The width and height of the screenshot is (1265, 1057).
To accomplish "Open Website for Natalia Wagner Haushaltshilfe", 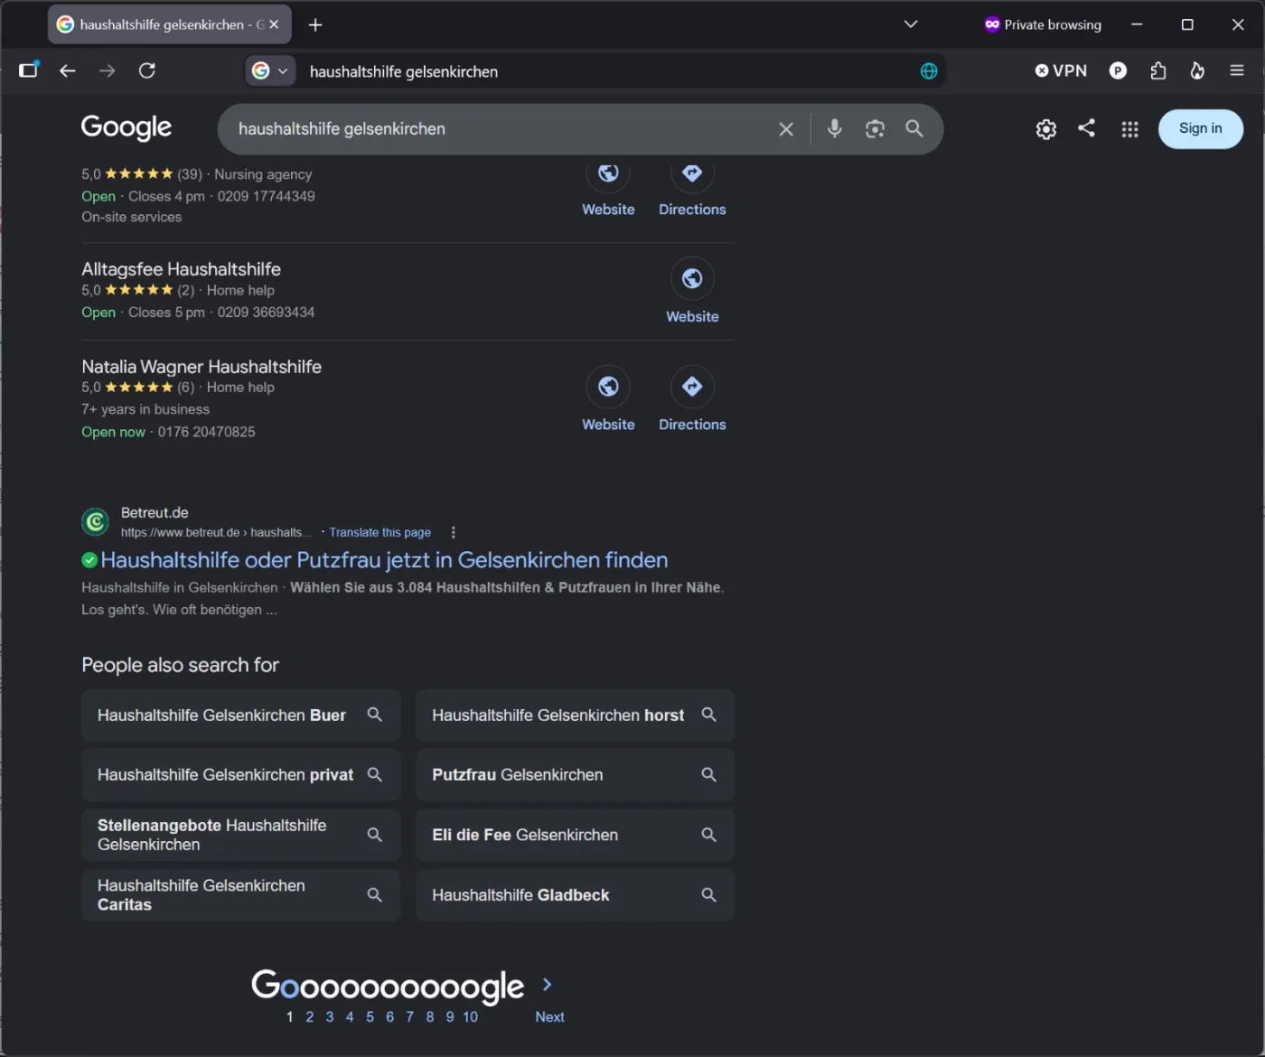I will tap(608, 398).
